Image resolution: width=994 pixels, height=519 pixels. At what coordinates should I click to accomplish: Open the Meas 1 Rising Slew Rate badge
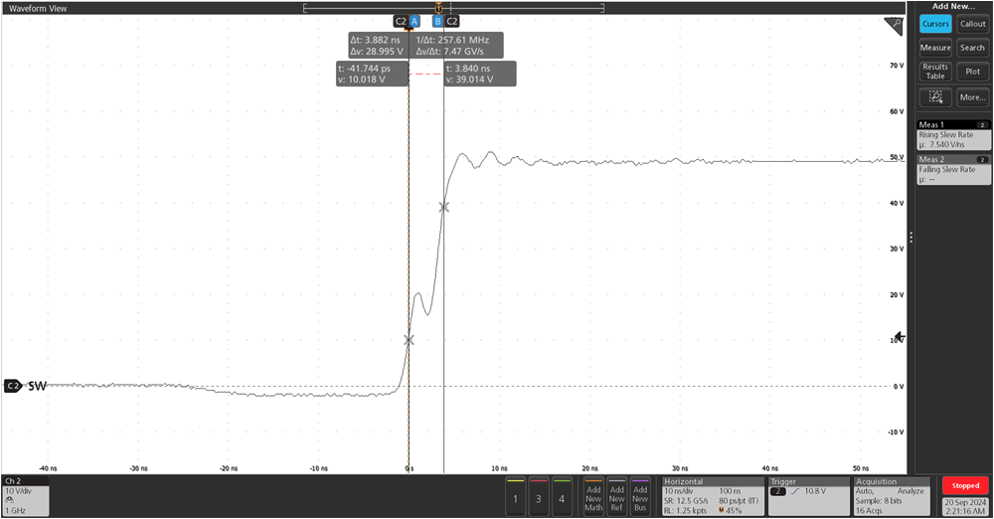[x=953, y=134]
